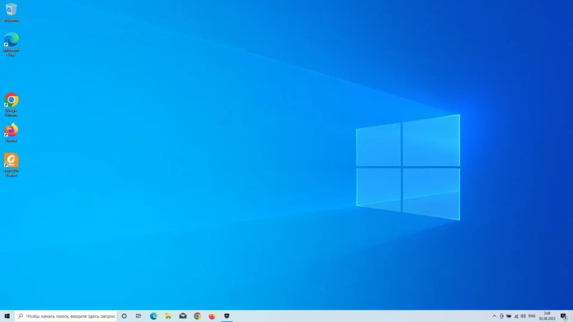This screenshot has height=322, width=573.
Task: Switch input language via ENG indicator
Action: 532,316
